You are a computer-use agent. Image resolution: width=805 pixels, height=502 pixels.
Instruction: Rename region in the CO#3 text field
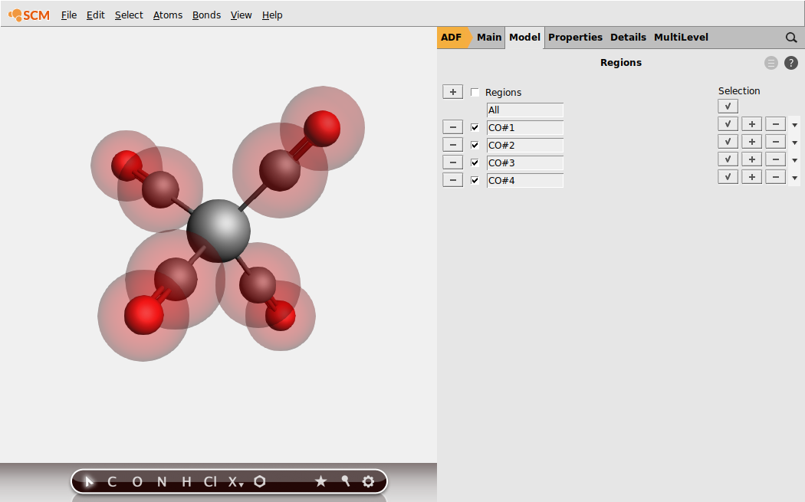tap(525, 162)
